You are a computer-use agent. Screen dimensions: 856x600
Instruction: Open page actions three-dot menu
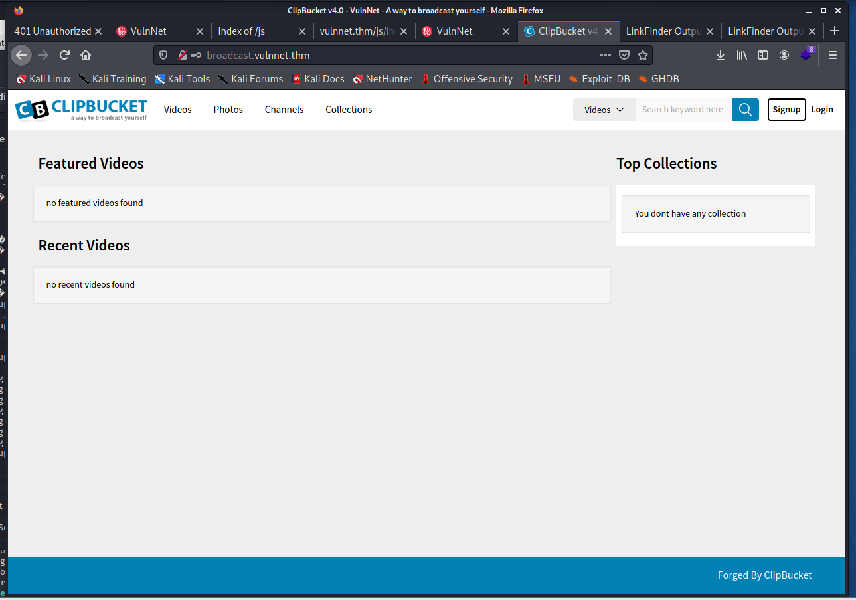605,55
